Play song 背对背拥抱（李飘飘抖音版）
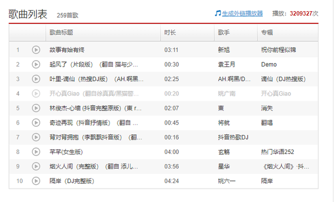Screen dimensions: 334x202 (x=36, y=137)
